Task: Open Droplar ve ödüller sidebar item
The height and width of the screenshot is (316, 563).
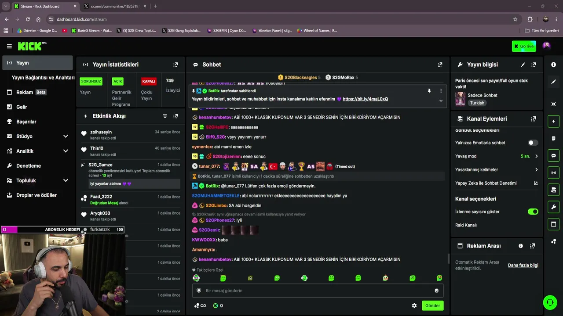Action: tap(37, 195)
